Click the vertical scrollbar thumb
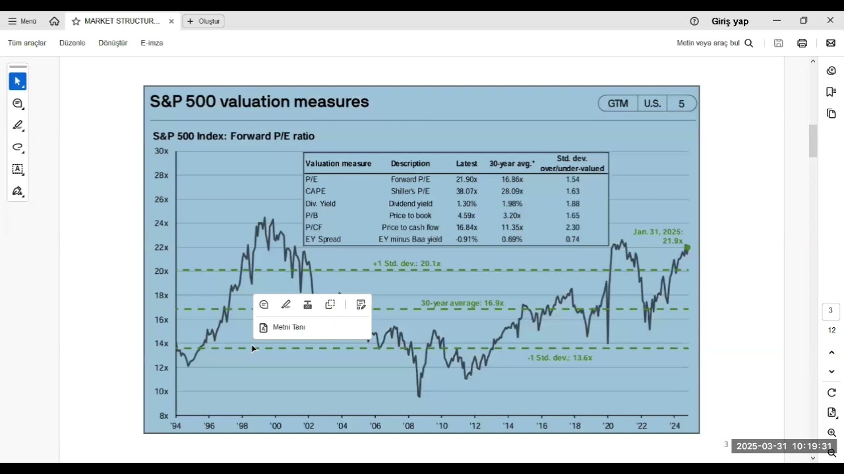Viewport: 844px width, 474px height. [813, 141]
